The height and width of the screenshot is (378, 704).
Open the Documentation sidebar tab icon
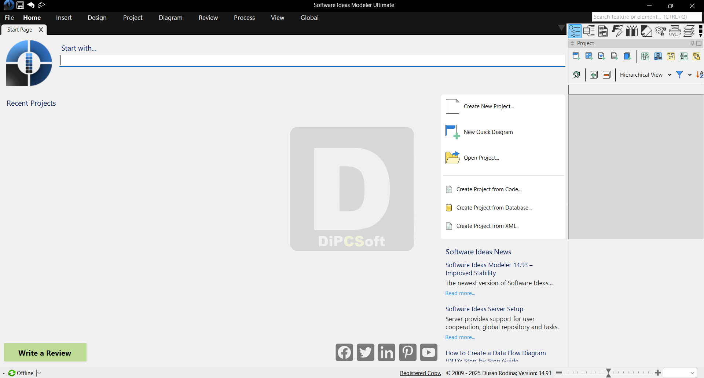point(603,31)
